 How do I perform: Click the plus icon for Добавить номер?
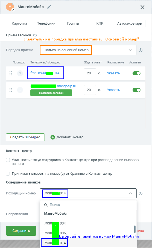tap(53, 137)
